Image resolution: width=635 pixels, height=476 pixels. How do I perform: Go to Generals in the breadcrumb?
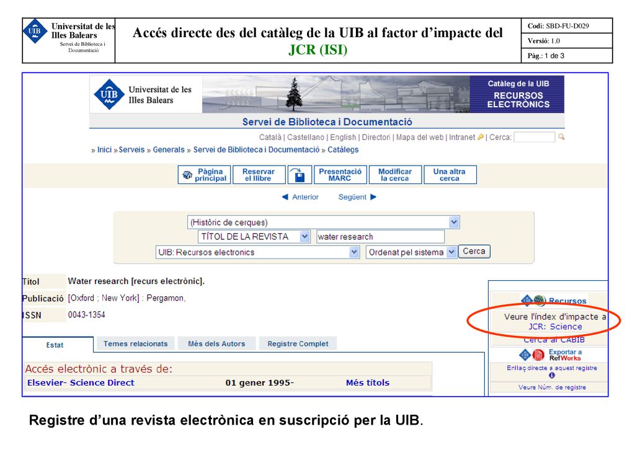point(169,150)
